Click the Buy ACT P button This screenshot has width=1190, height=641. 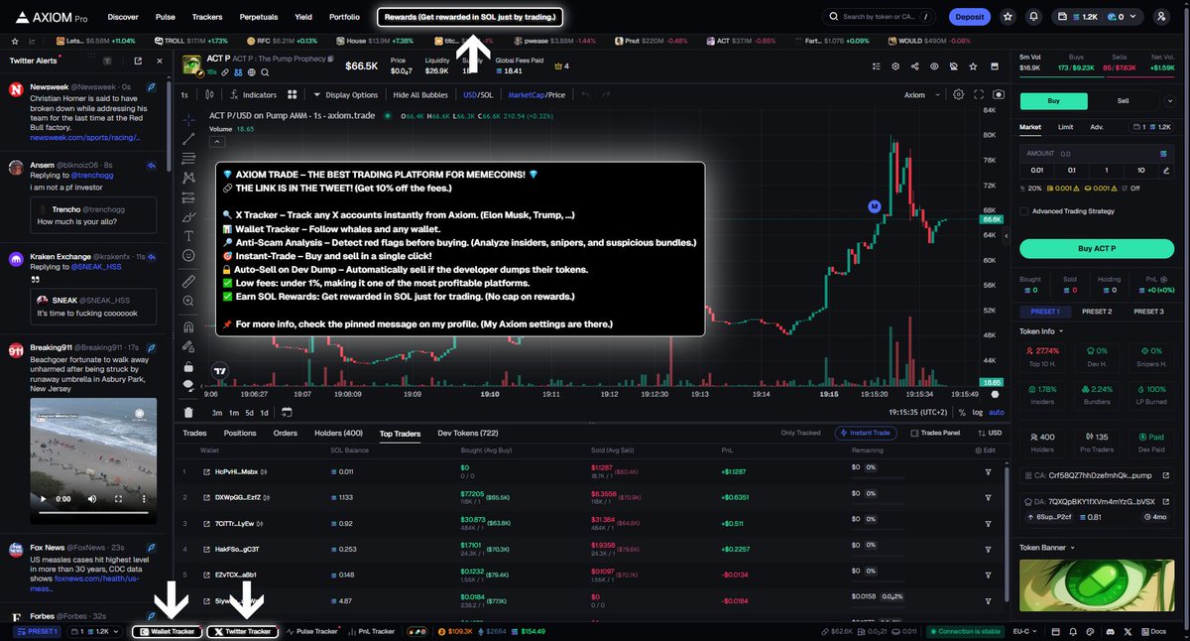click(1096, 249)
